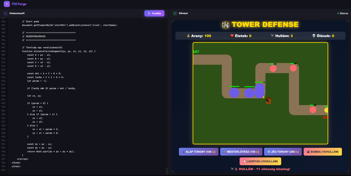The height and width of the screenshot is (176, 351).
Task: Click the clock icon on the Lassítás button
Action: point(245,161)
